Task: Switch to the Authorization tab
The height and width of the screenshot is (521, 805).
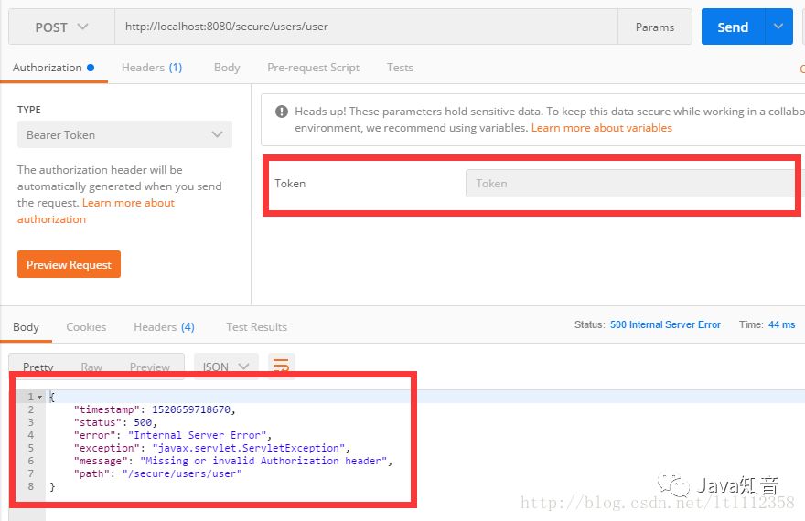Action: pyautogui.click(x=53, y=68)
